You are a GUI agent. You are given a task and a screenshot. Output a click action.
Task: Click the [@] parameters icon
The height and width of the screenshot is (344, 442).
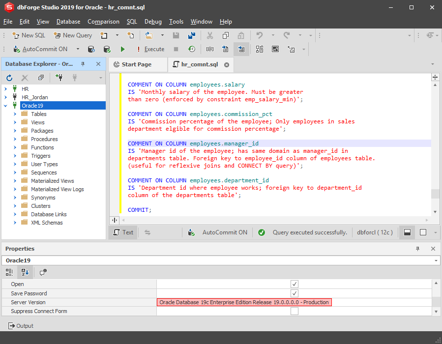pos(210,49)
